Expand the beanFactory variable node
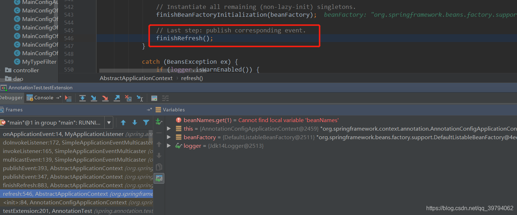The image size is (517, 215). click(169, 137)
